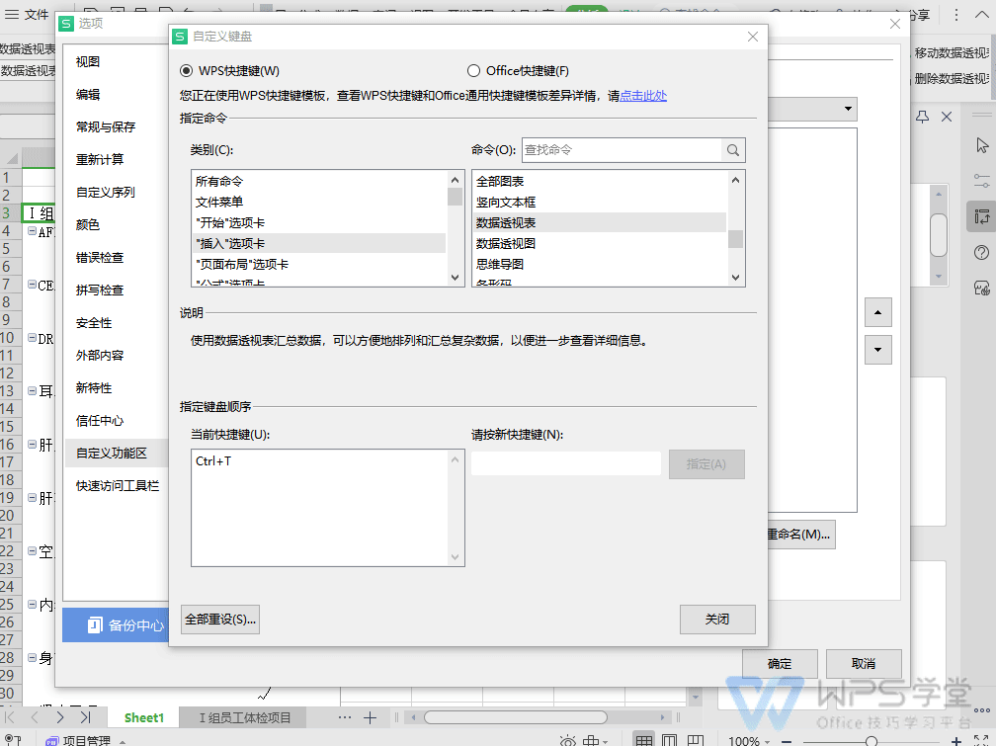This screenshot has width=996, height=746.
Task: Click the 请按新快捷键 input box
Action: [566, 463]
